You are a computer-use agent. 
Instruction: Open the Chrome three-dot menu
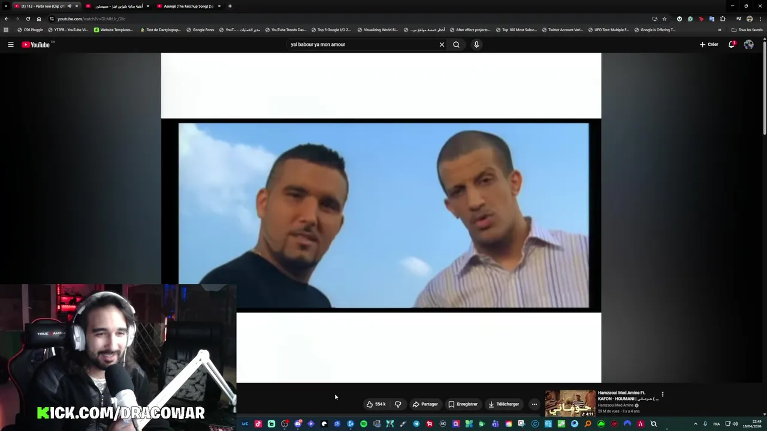[760, 19]
